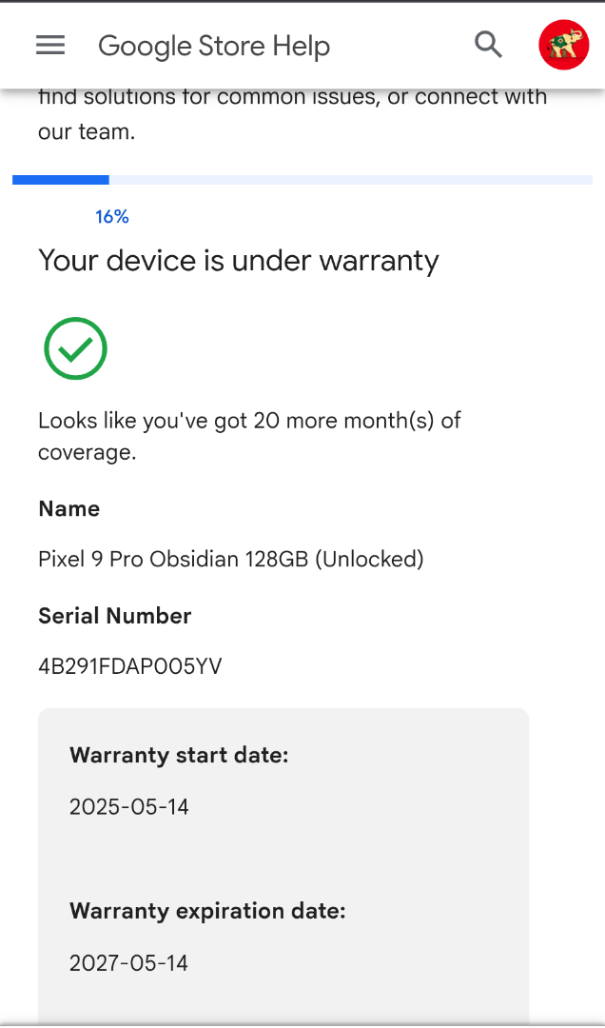
Task: Click the Serial Number label
Action: (x=115, y=616)
